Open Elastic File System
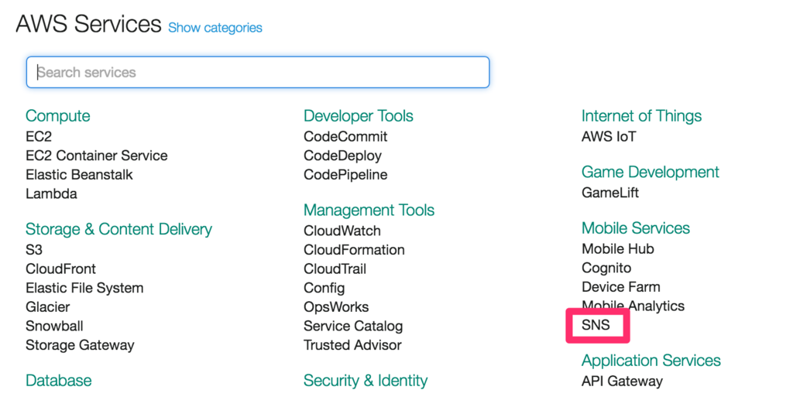The width and height of the screenshot is (793, 414). click(x=85, y=288)
